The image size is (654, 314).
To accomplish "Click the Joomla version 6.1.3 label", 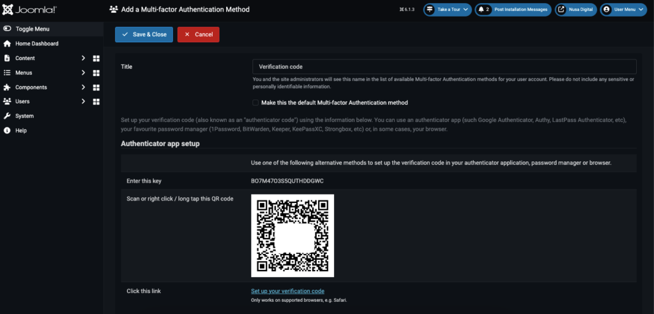I will [x=407, y=9].
